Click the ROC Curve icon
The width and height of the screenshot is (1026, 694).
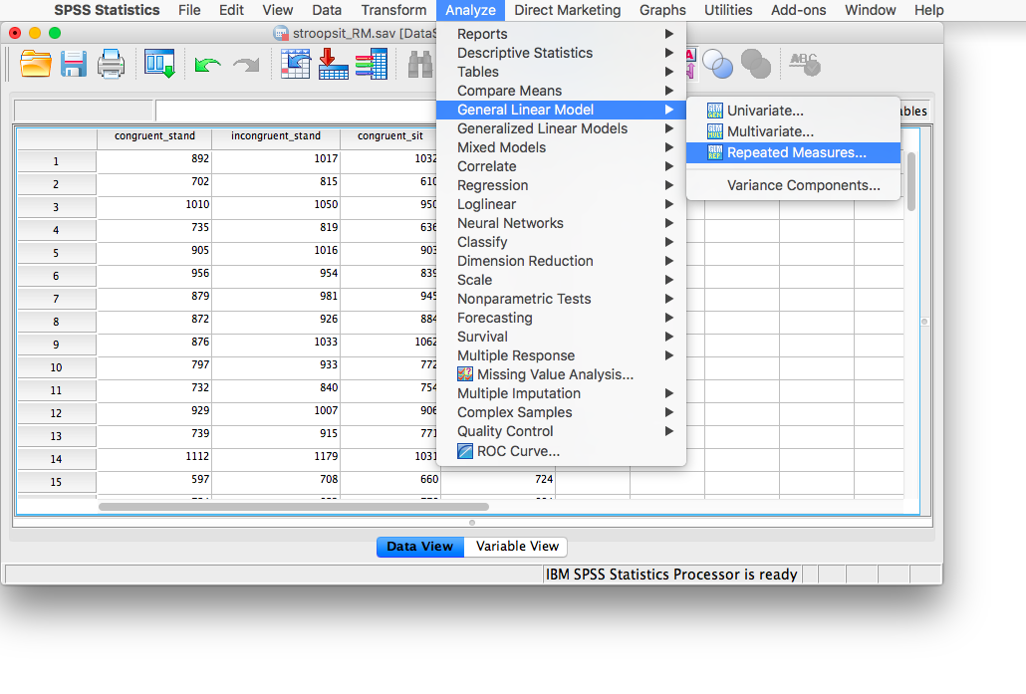pyautogui.click(x=465, y=451)
